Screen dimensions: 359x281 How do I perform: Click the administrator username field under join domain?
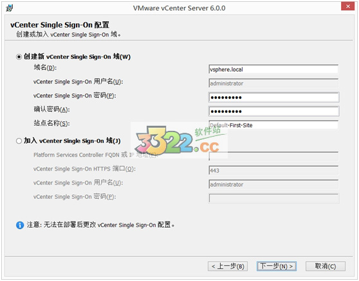tap(273, 184)
